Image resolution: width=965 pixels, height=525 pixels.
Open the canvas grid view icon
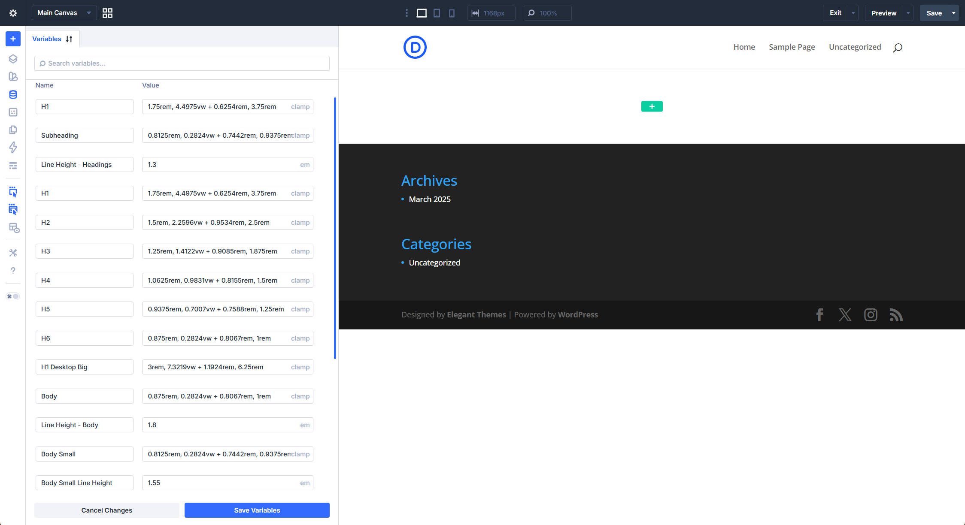[107, 13]
